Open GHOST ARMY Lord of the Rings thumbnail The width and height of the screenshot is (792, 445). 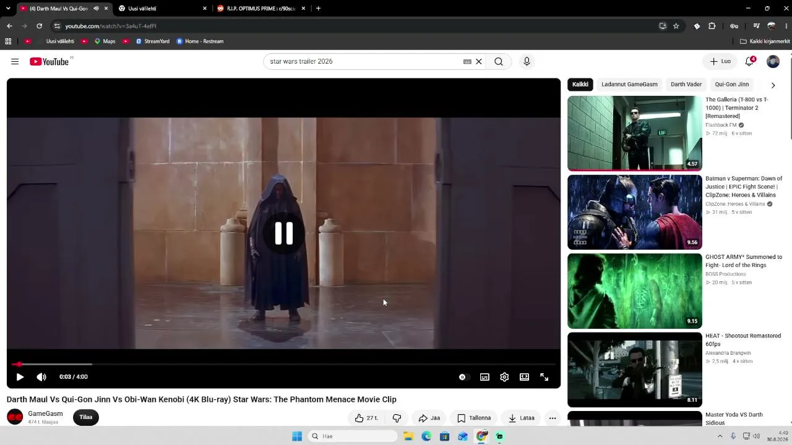(x=635, y=290)
